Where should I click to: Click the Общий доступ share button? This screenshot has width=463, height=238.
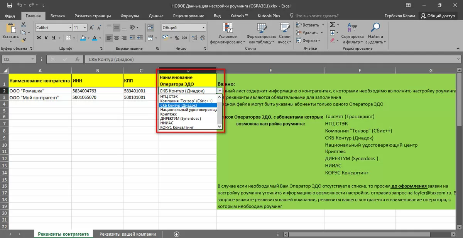(x=438, y=16)
